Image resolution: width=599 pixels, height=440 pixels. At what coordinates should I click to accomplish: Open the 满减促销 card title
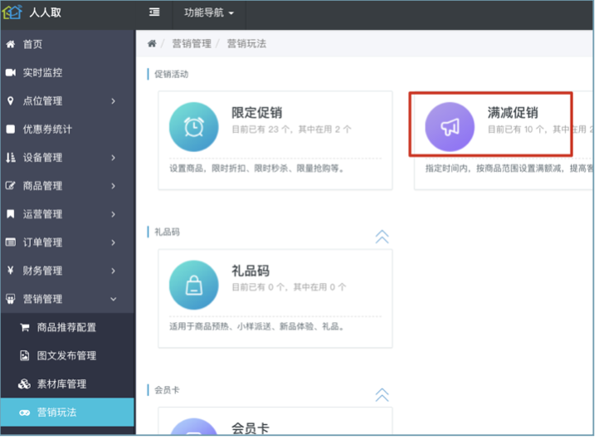513,113
